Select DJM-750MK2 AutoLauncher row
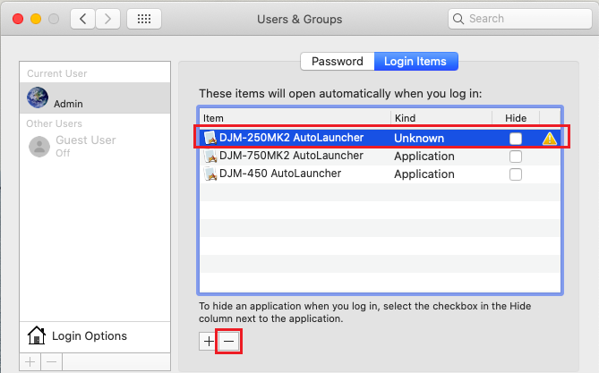Screen dimensions: 599x373 pyautogui.click(x=381, y=156)
